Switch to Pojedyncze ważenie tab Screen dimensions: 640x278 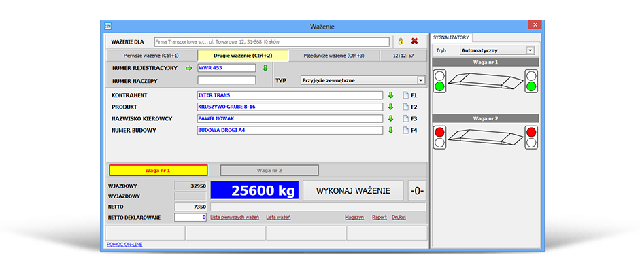pyautogui.click(x=334, y=56)
